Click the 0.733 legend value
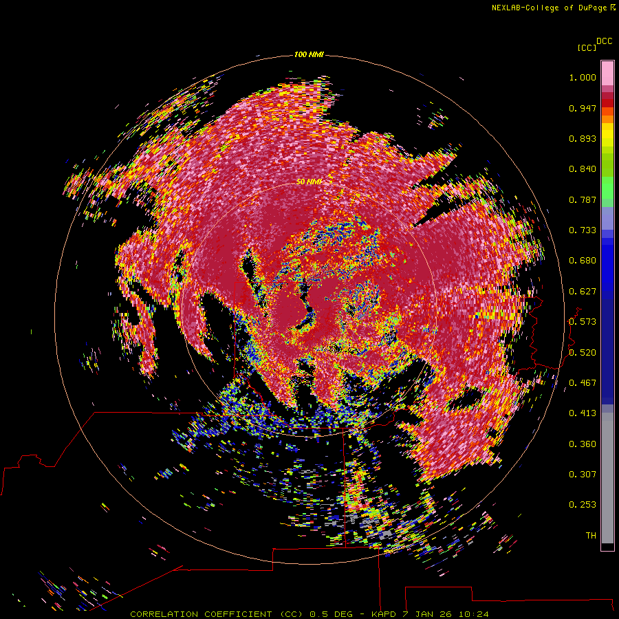Screen dimensions: 619x619 click(x=583, y=230)
